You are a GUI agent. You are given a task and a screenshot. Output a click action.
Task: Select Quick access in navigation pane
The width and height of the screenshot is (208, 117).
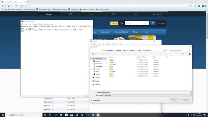tap(98, 58)
